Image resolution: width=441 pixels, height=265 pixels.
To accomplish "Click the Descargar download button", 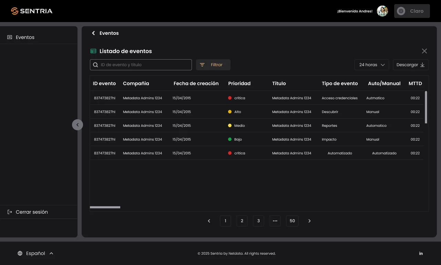I will pos(411,65).
